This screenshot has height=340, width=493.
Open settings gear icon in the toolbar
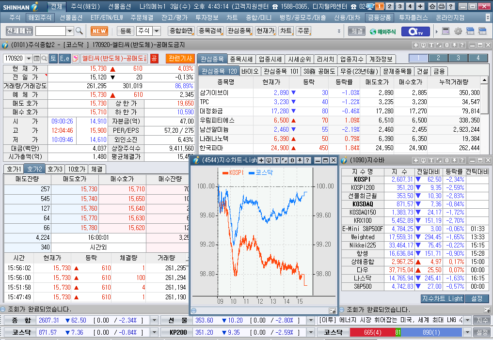coord(458,31)
